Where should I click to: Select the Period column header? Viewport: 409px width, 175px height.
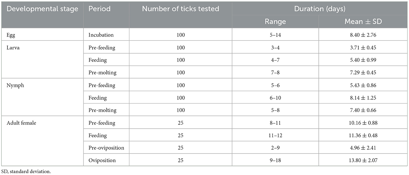(x=99, y=9)
